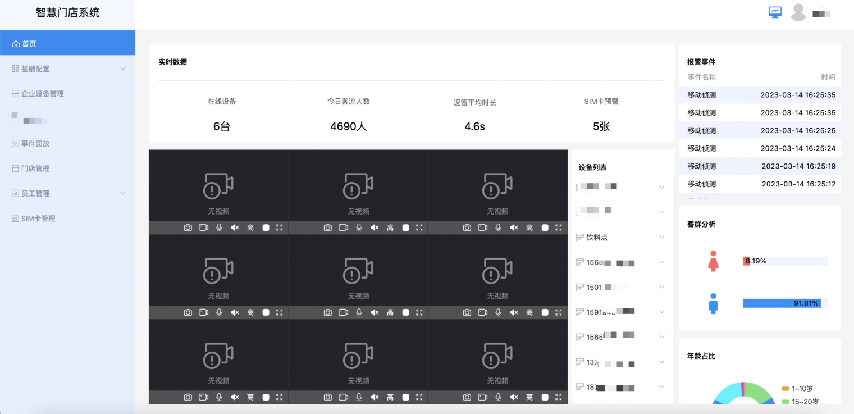Viewport: 854px width, 414px height.
Task: Enable microphone in the center video tile
Action: point(359,312)
